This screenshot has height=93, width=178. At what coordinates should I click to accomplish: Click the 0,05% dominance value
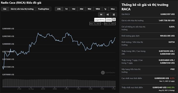(172, 27)
